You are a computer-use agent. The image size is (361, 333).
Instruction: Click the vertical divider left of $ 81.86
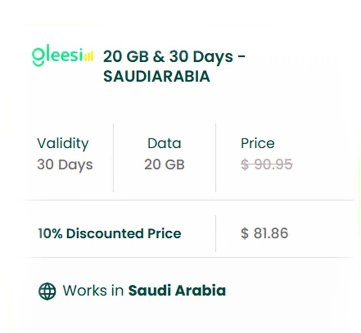(x=216, y=233)
